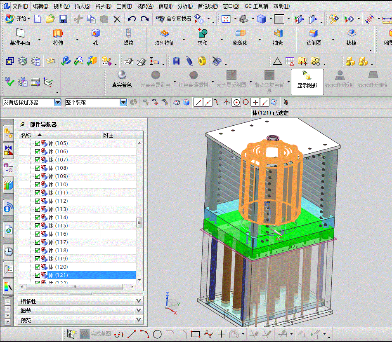
Task: Open the Pattern Feature (阵列特征) tool
Action: (164, 34)
